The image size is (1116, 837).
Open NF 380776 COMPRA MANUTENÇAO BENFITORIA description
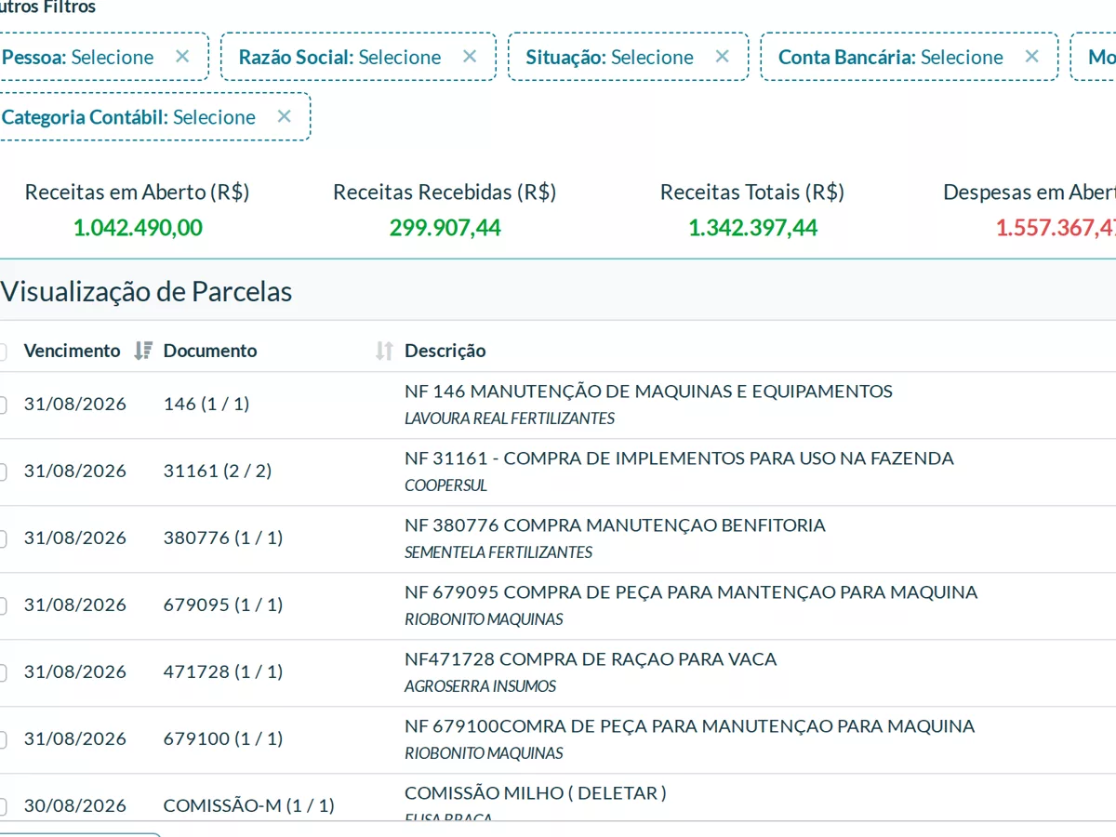pos(615,525)
